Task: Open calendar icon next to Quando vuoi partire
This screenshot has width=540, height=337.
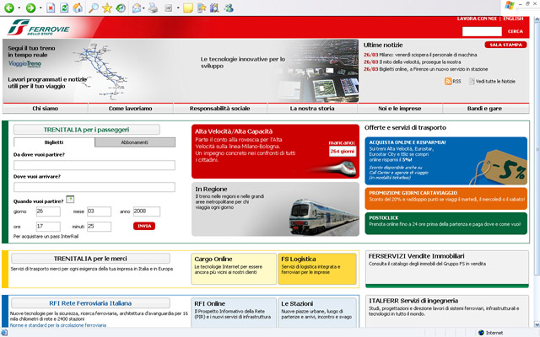Action: [x=70, y=200]
